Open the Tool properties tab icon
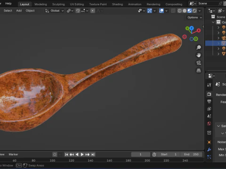The width and height of the screenshot is (226, 169). (x=209, y=85)
